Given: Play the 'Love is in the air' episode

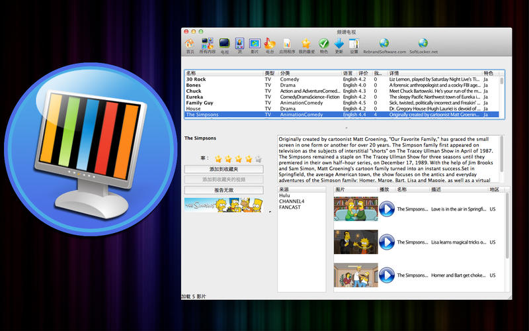Looking at the screenshot, I should pyautogui.click(x=387, y=209).
